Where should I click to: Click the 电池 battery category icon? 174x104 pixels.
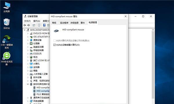point(31,57)
